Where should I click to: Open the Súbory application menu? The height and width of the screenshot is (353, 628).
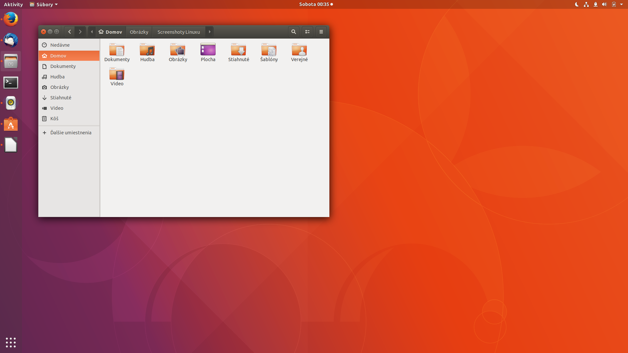coord(44,4)
